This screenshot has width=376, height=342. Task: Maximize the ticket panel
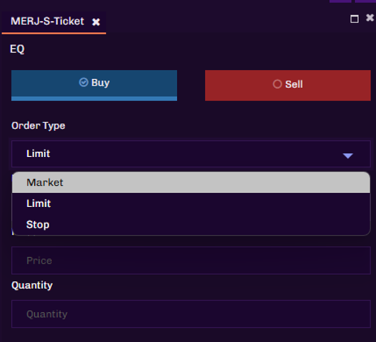click(354, 19)
